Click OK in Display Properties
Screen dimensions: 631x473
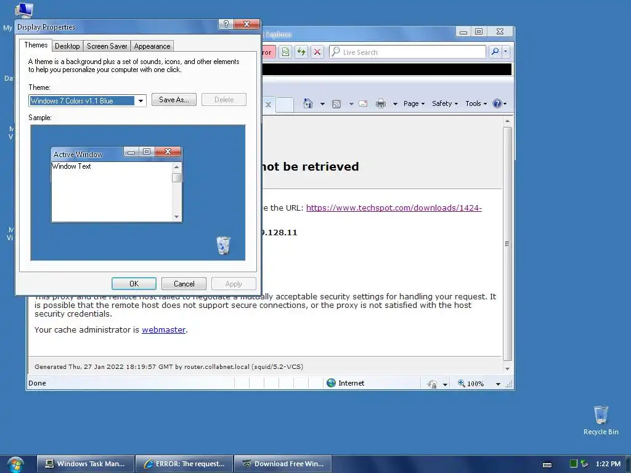point(134,283)
